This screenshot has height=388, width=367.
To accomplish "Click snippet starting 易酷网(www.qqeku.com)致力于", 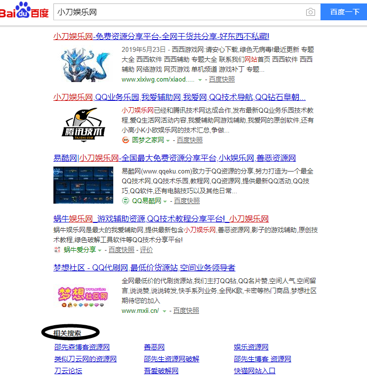I will tap(218, 181).
